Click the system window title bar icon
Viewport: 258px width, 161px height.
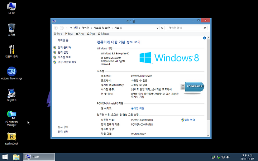[x=54, y=21]
